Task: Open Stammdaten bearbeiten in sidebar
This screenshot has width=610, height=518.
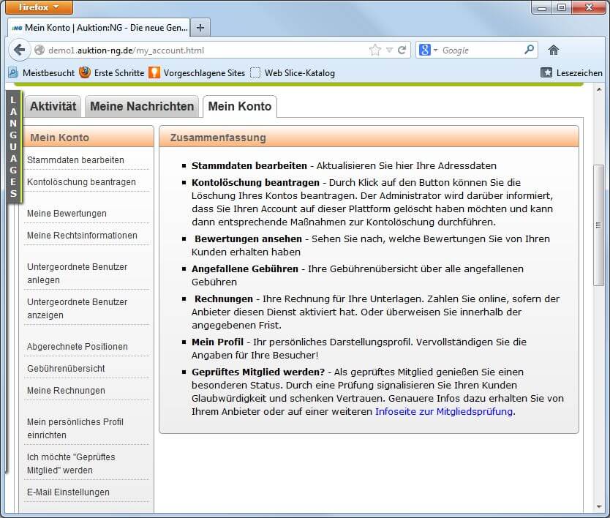Action: coord(75,160)
